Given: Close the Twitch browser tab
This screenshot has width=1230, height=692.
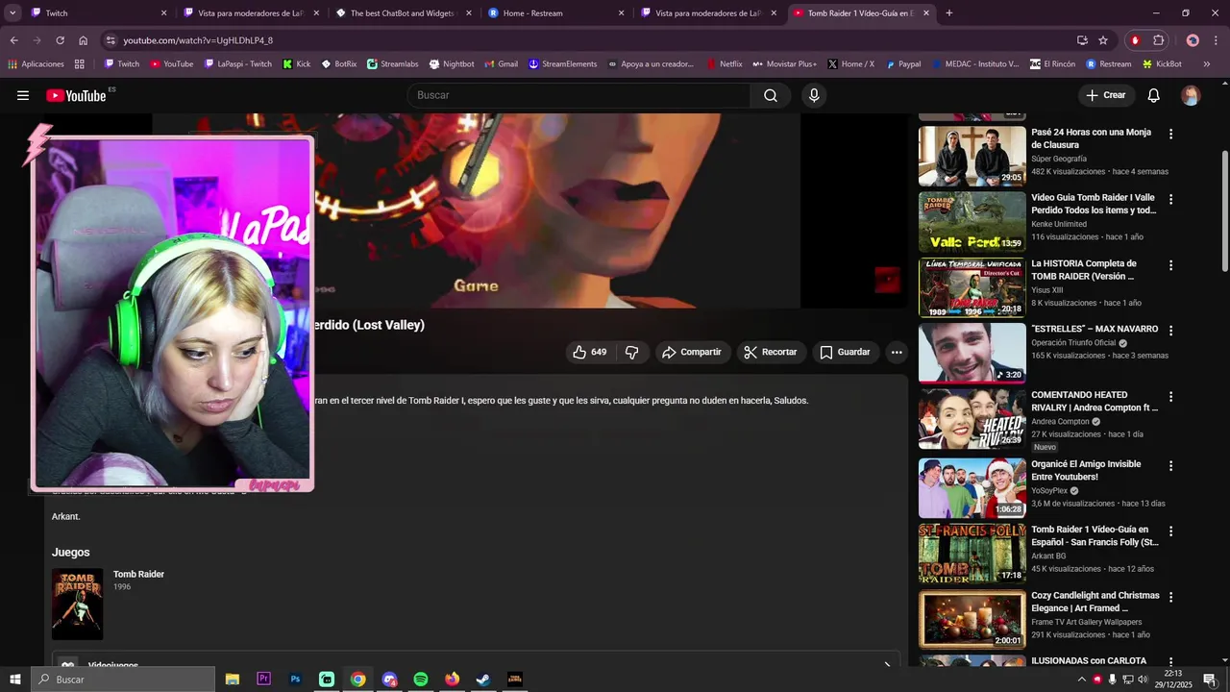Looking at the screenshot, I should pos(163,13).
